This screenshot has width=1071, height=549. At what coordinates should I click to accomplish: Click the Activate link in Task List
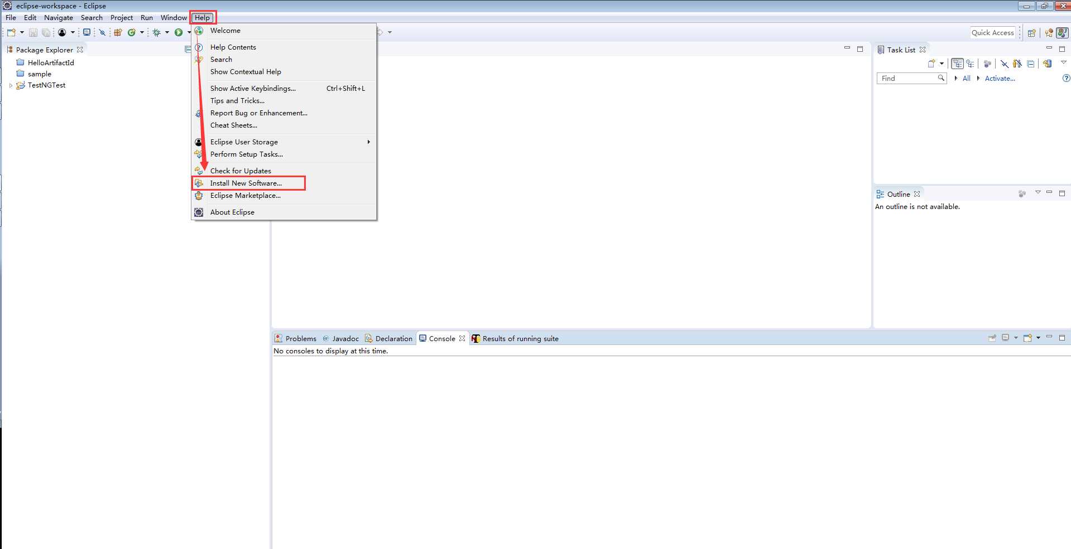[1000, 79]
